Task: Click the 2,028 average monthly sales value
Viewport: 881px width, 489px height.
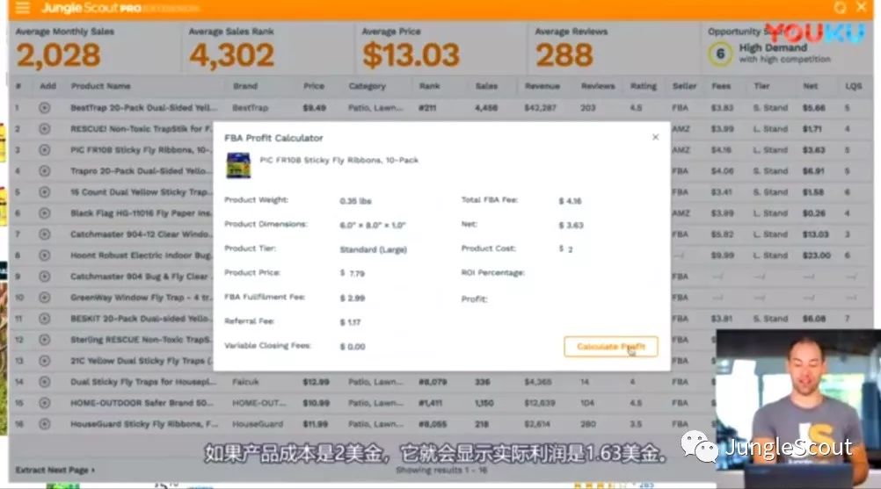Action: (x=58, y=55)
